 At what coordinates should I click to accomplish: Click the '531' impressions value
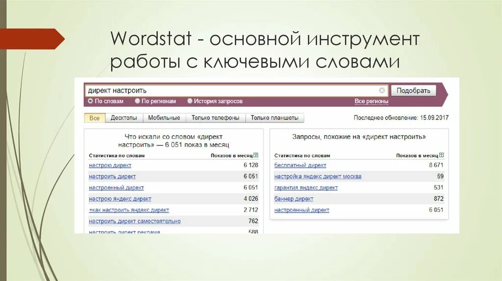(x=439, y=187)
